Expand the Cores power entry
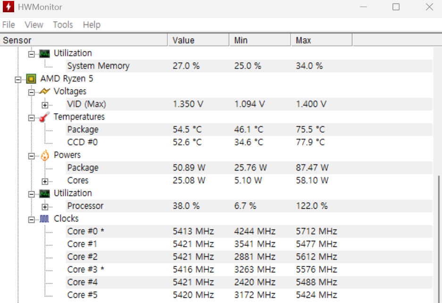The width and height of the screenshot is (442, 303). click(45, 181)
